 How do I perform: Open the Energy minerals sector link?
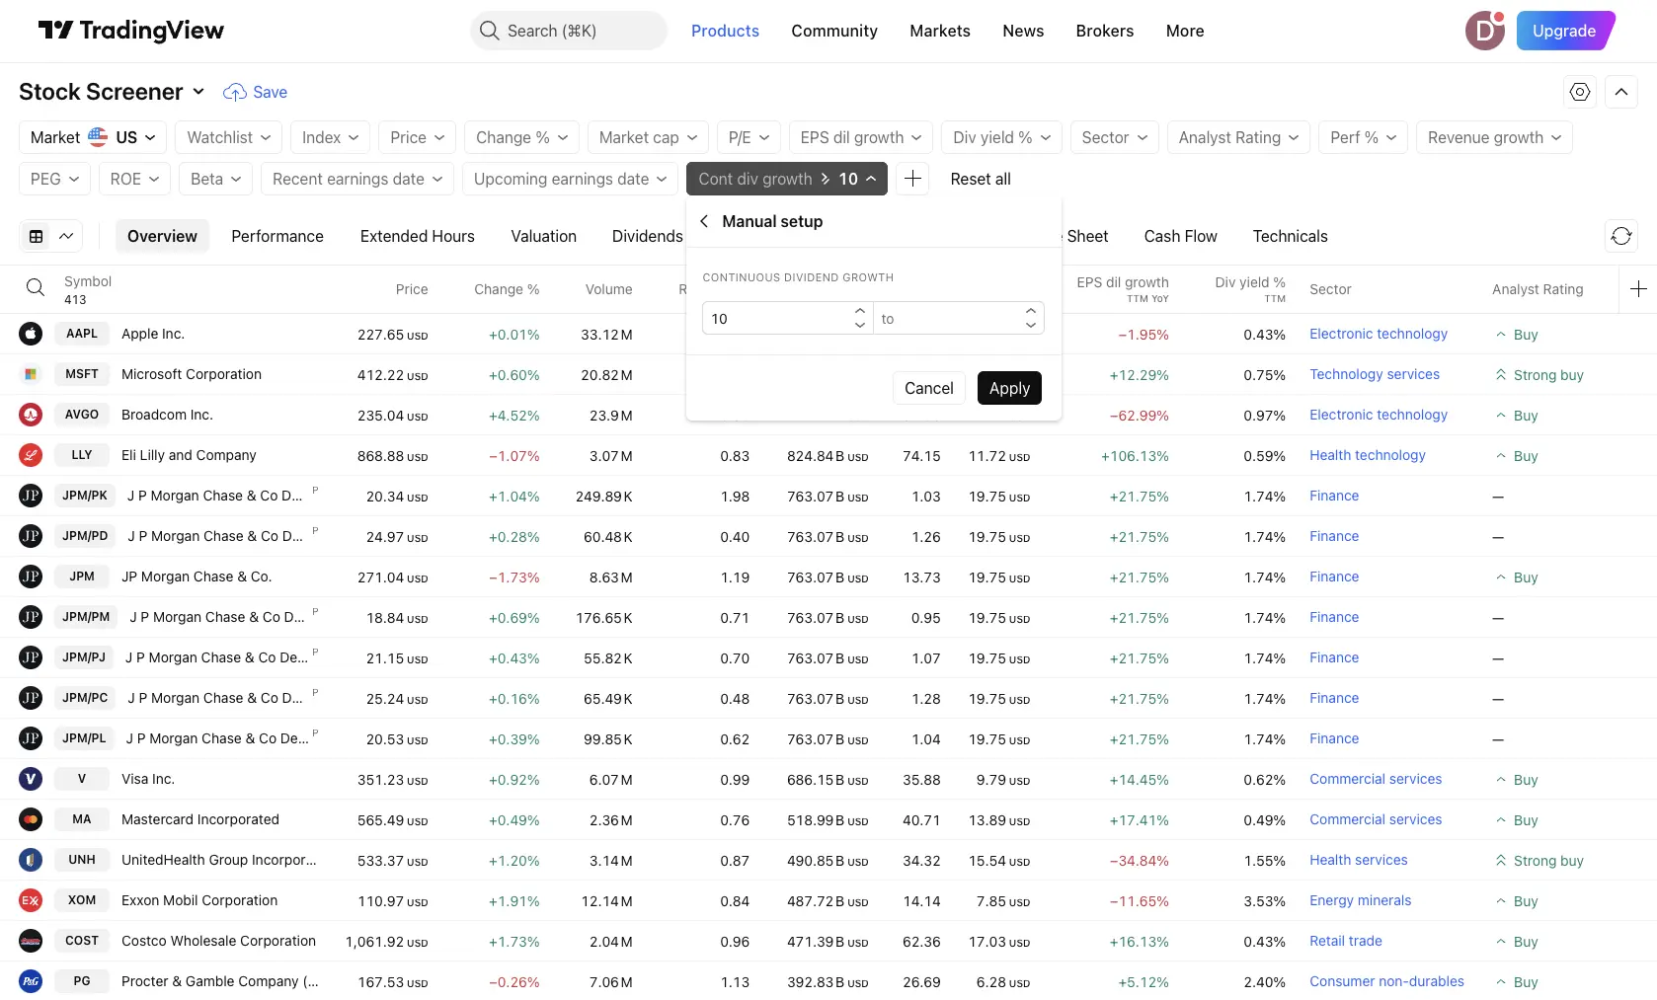click(1360, 900)
